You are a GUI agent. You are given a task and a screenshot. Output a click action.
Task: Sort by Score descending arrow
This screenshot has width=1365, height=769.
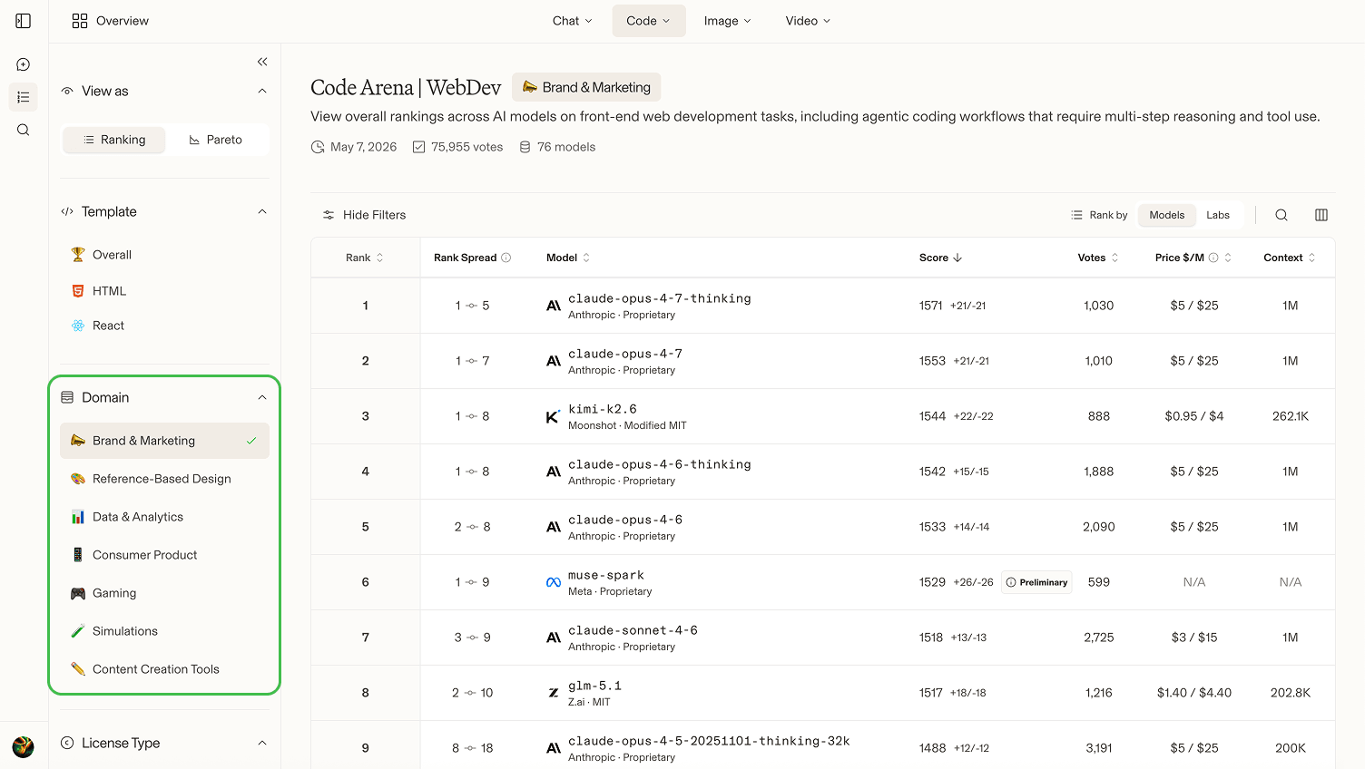click(957, 258)
